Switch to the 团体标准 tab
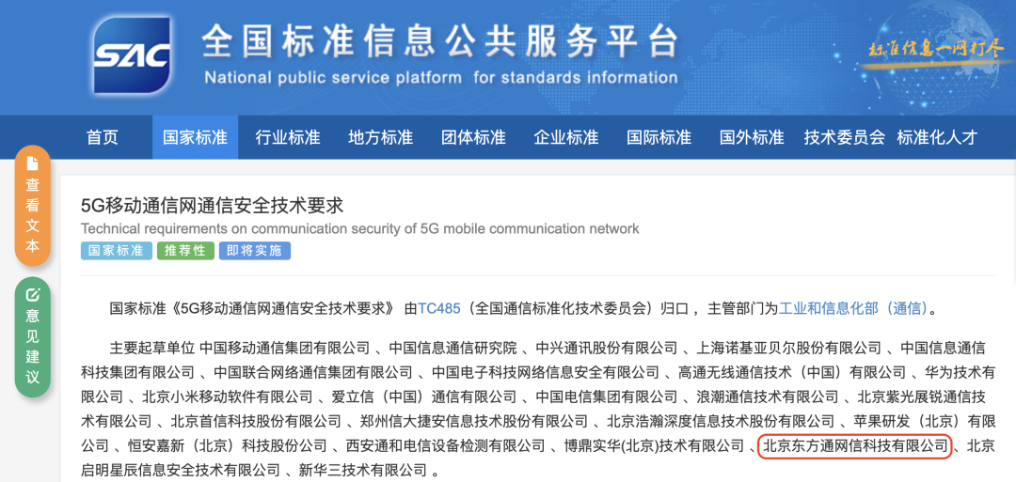 click(473, 137)
